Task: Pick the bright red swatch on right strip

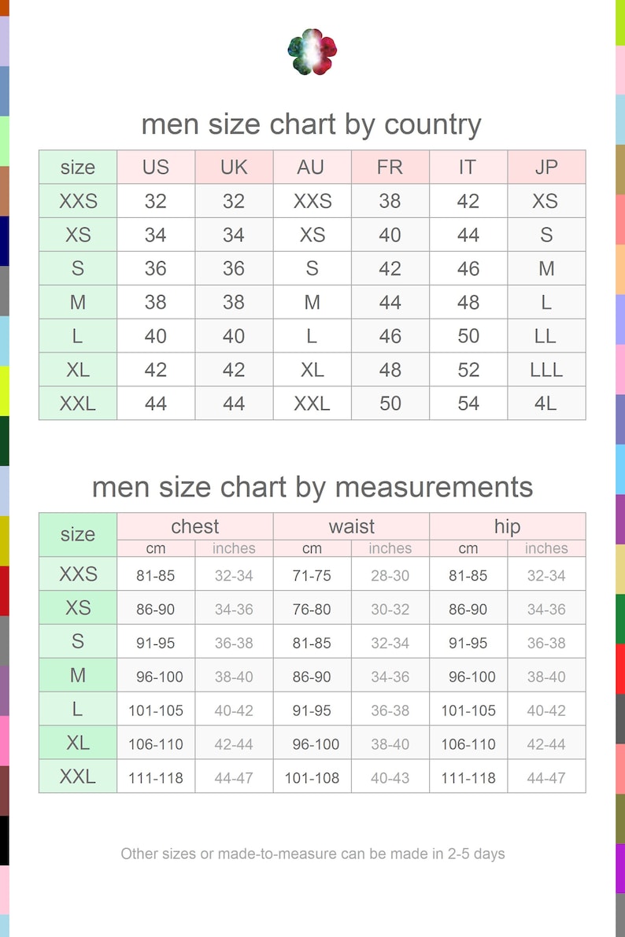Action: (620, 670)
